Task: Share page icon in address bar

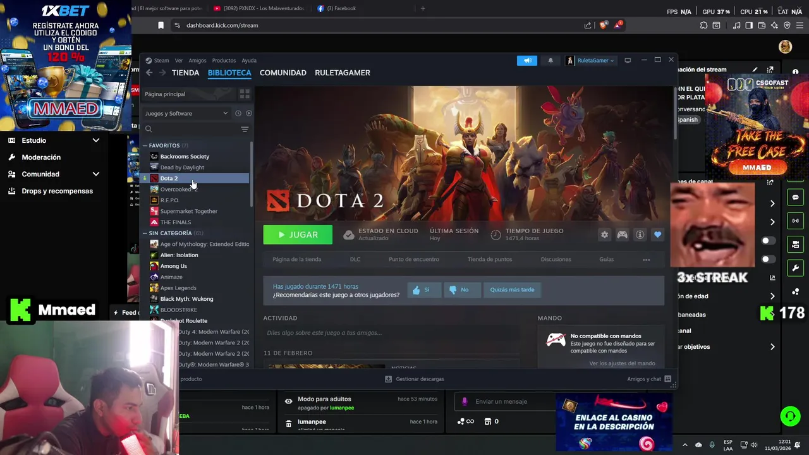Action: pyautogui.click(x=588, y=25)
